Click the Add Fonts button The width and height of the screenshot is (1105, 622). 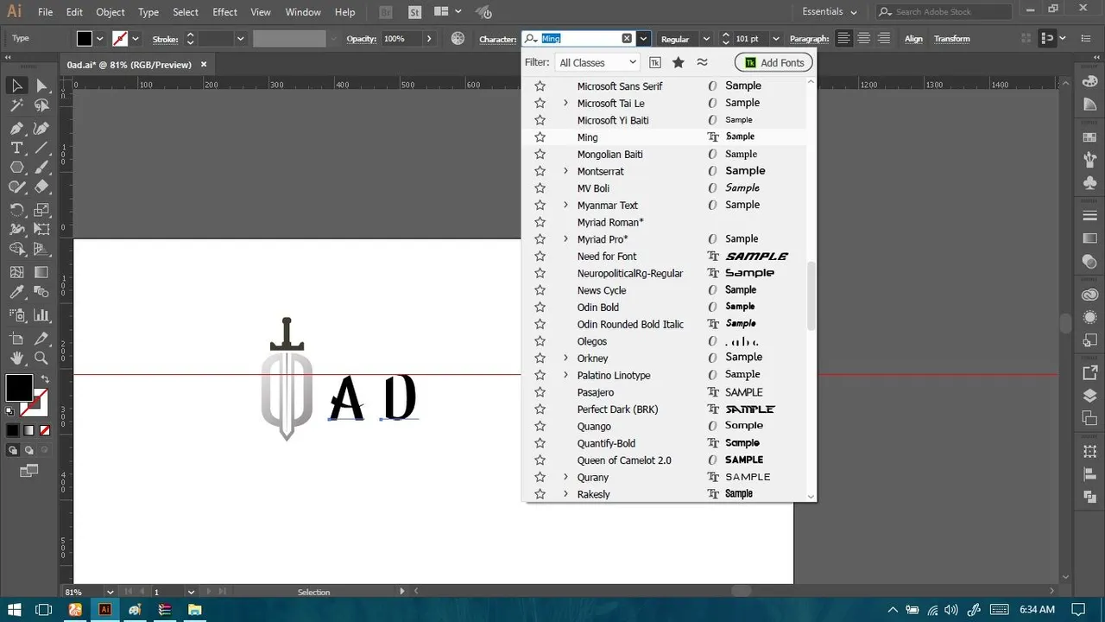(773, 62)
